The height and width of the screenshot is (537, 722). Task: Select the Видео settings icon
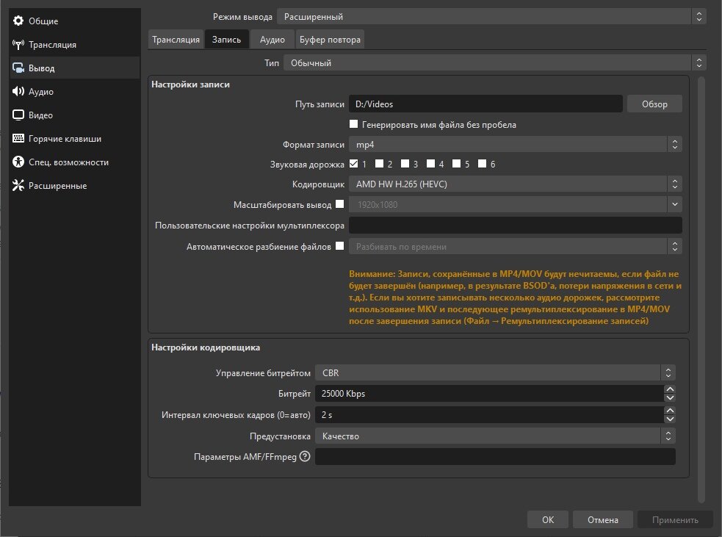point(18,115)
